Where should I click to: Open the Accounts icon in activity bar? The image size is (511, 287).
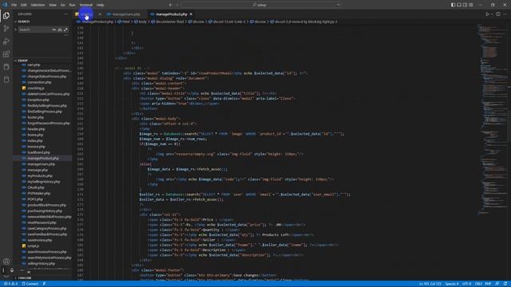tap(6, 261)
